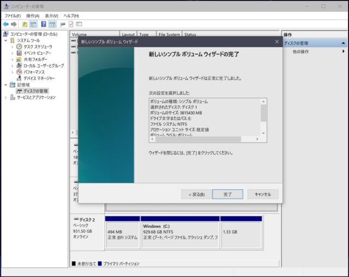Click the rightmost list view toolbar icon
This screenshot has width=349, height=277.
(x=79, y=24)
